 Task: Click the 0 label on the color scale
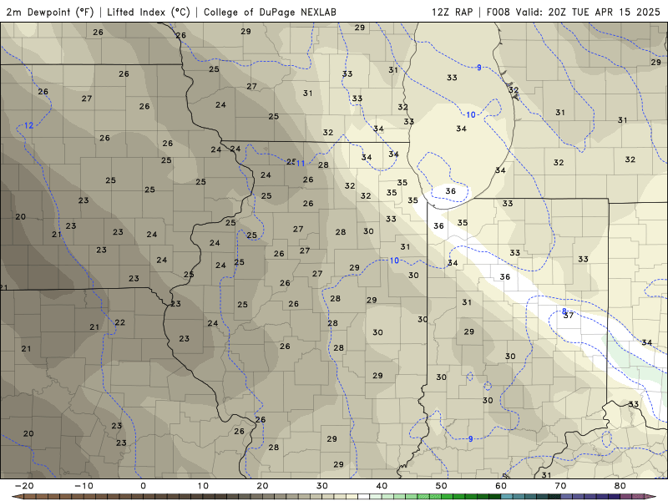(143, 486)
